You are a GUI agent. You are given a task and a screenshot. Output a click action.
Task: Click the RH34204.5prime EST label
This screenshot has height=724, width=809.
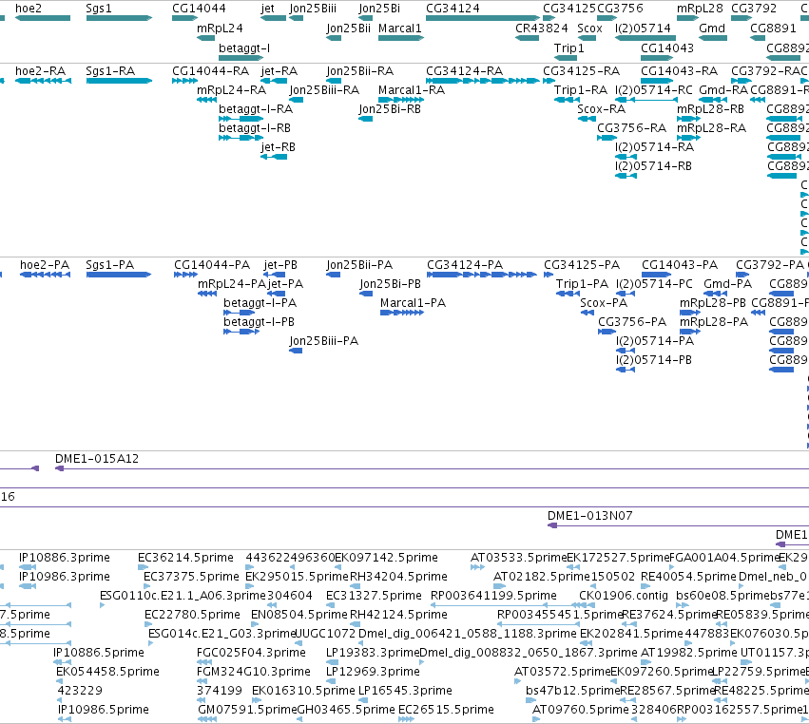[x=398, y=576]
